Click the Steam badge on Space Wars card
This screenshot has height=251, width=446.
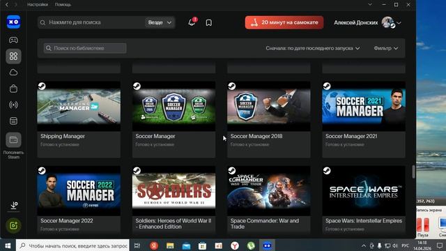(327, 170)
